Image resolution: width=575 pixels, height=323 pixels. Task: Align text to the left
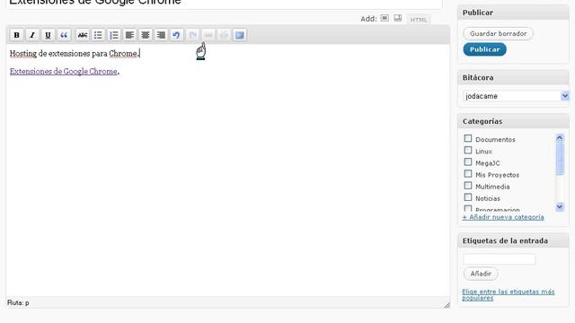[129, 35]
